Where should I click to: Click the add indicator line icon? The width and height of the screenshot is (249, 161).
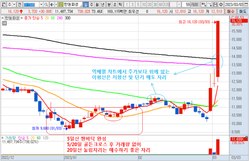click(x=210, y=5)
